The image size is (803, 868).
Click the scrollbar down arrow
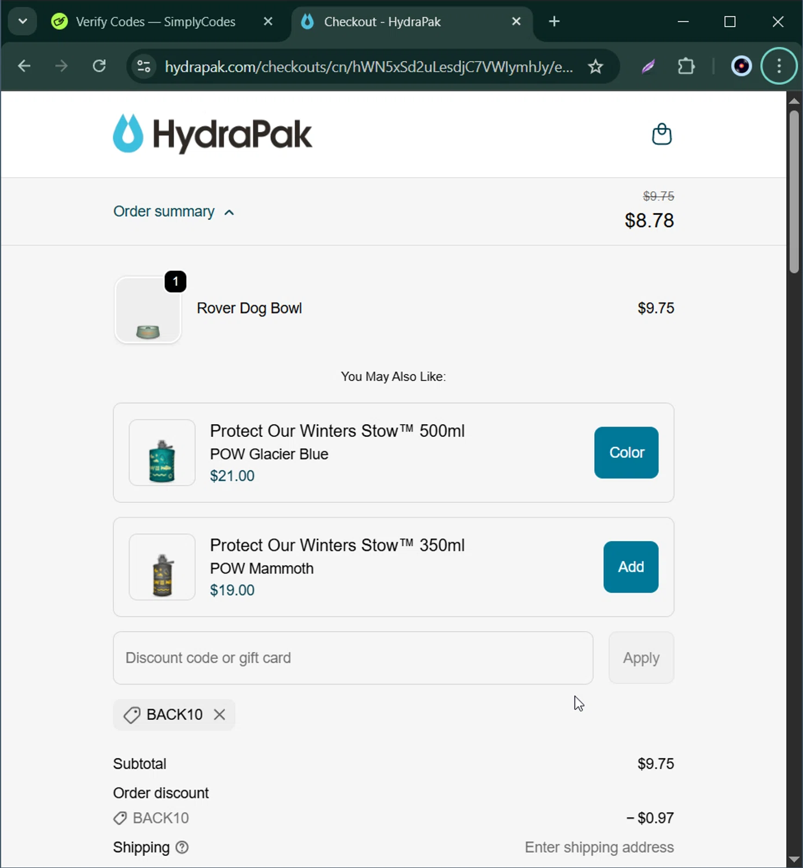[794, 860]
